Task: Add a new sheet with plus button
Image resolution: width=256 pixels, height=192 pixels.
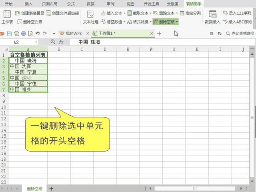Action: point(51,188)
